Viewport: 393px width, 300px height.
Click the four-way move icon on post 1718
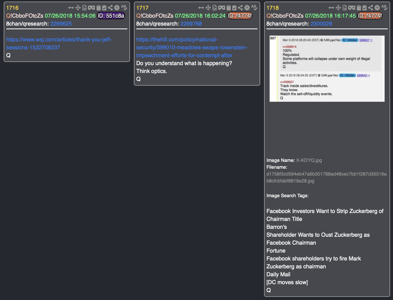pos(338,8)
